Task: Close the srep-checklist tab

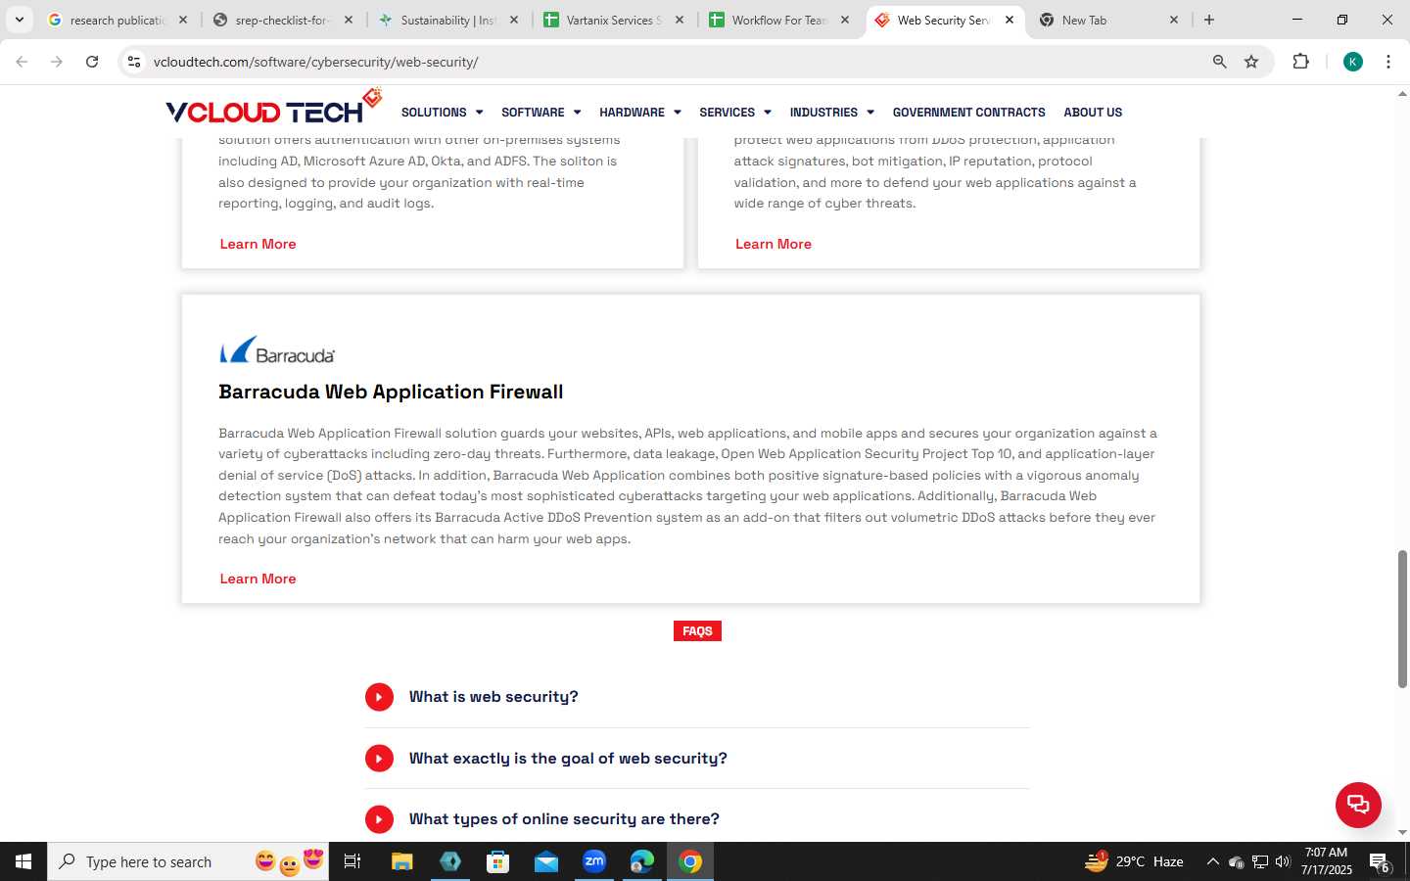Action: (x=348, y=20)
